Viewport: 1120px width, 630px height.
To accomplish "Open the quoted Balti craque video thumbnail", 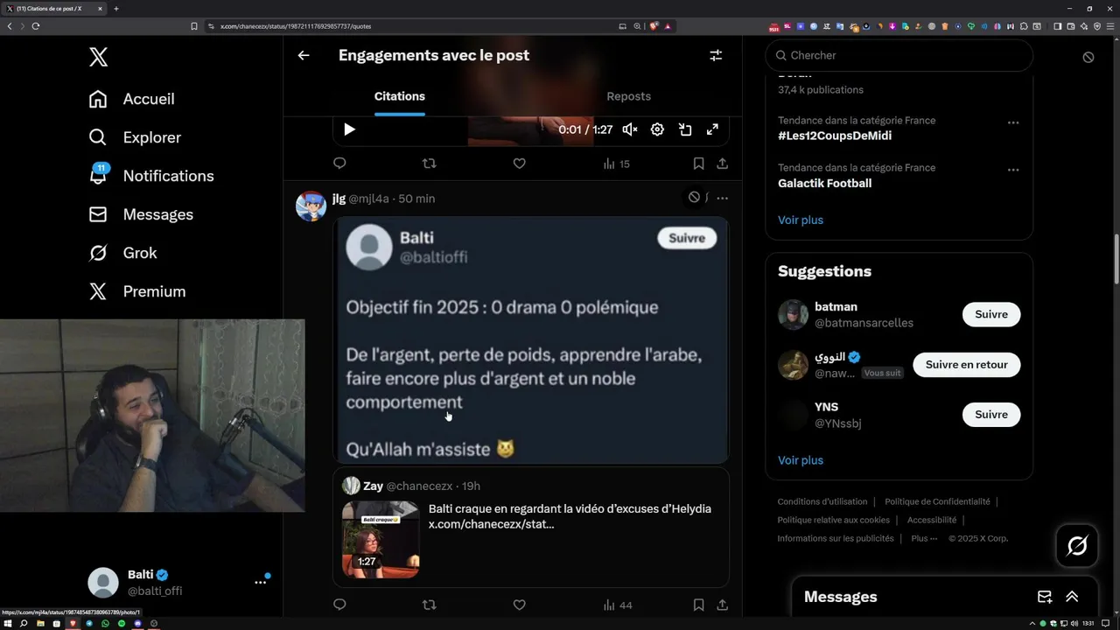I will pyautogui.click(x=381, y=539).
